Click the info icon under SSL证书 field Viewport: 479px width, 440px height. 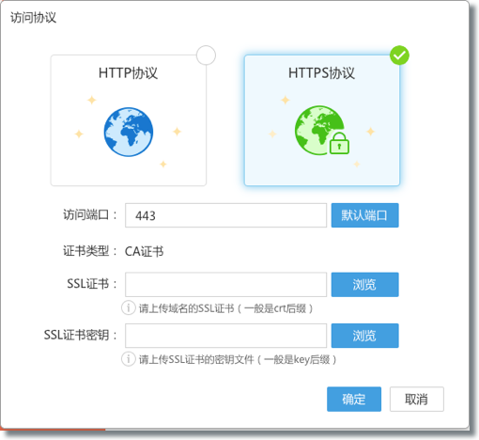point(129,307)
